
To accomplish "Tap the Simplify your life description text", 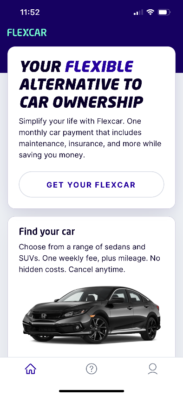I will click(90, 138).
